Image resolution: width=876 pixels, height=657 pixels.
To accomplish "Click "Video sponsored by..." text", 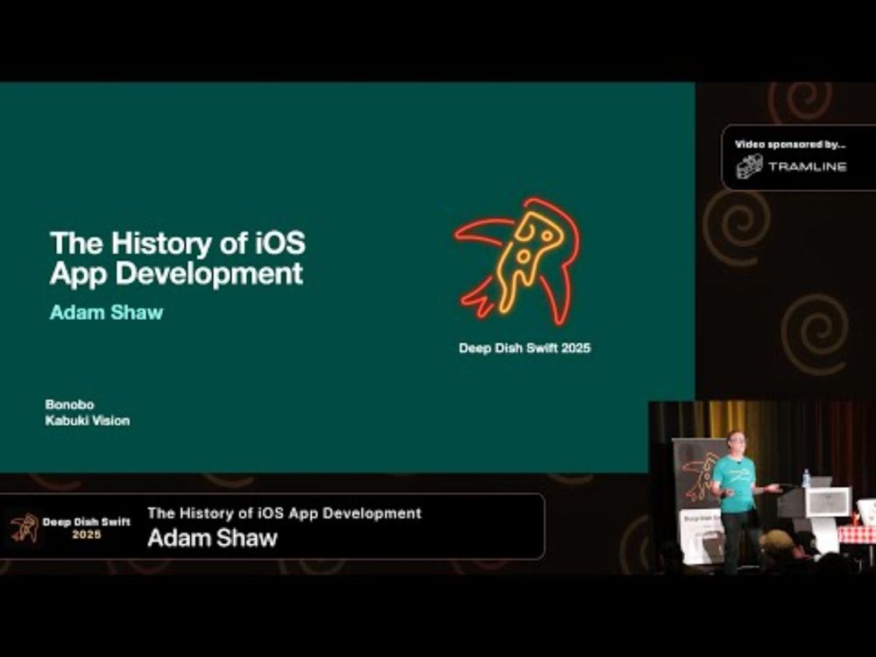I will coord(790,145).
